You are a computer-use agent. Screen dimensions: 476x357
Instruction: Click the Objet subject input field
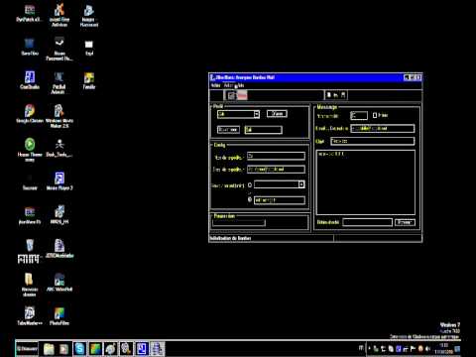click(x=373, y=141)
